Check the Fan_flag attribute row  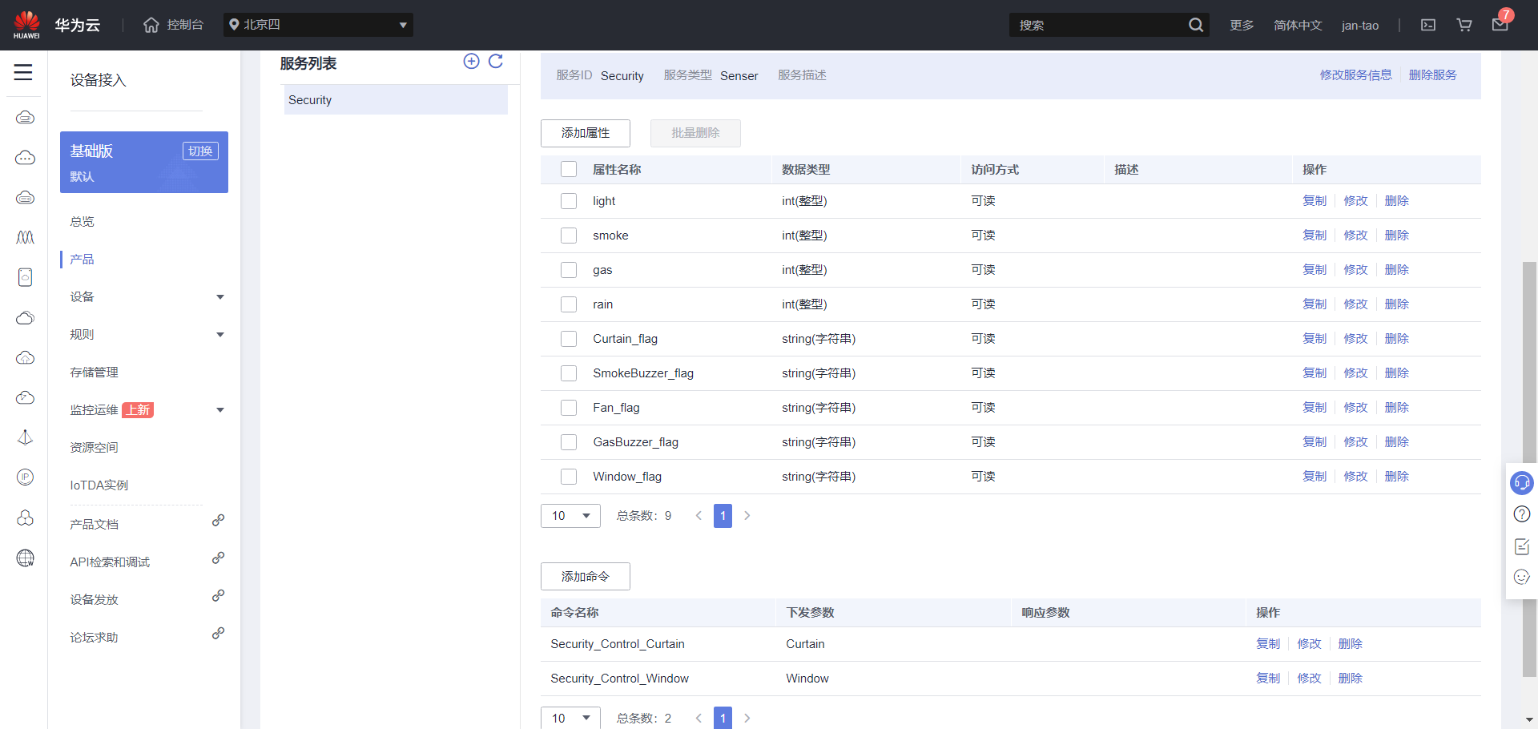[x=569, y=408]
